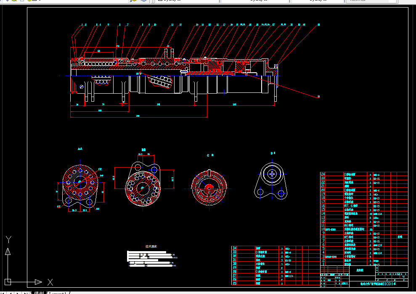Screen dimensions: 416x294
Task: Click item number 9 in parts list
Action: [323, 233]
